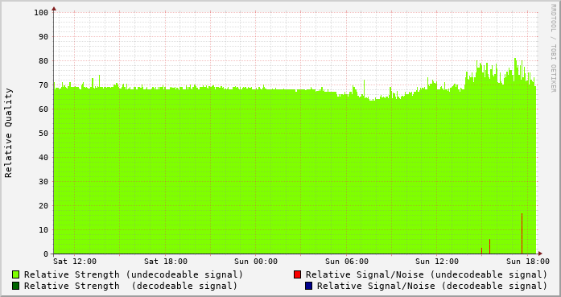Click the 'Sun 18:00' time axis label
The height and width of the screenshot is (297, 561).
[x=528, y=262]
